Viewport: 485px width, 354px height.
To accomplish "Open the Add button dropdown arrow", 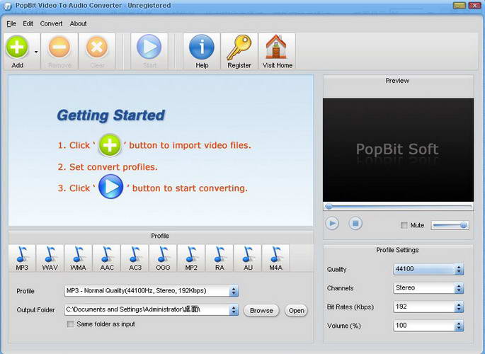I will (x=36, y=52).
